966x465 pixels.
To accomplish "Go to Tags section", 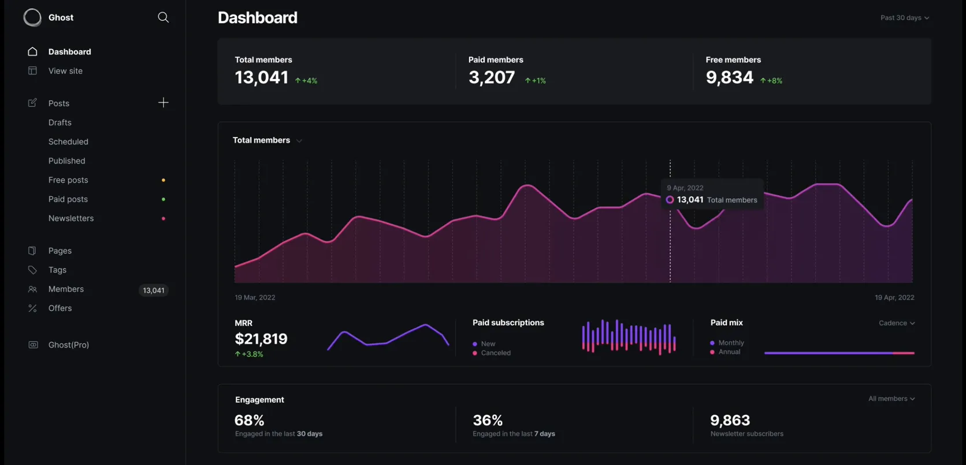I will (57, 270).
